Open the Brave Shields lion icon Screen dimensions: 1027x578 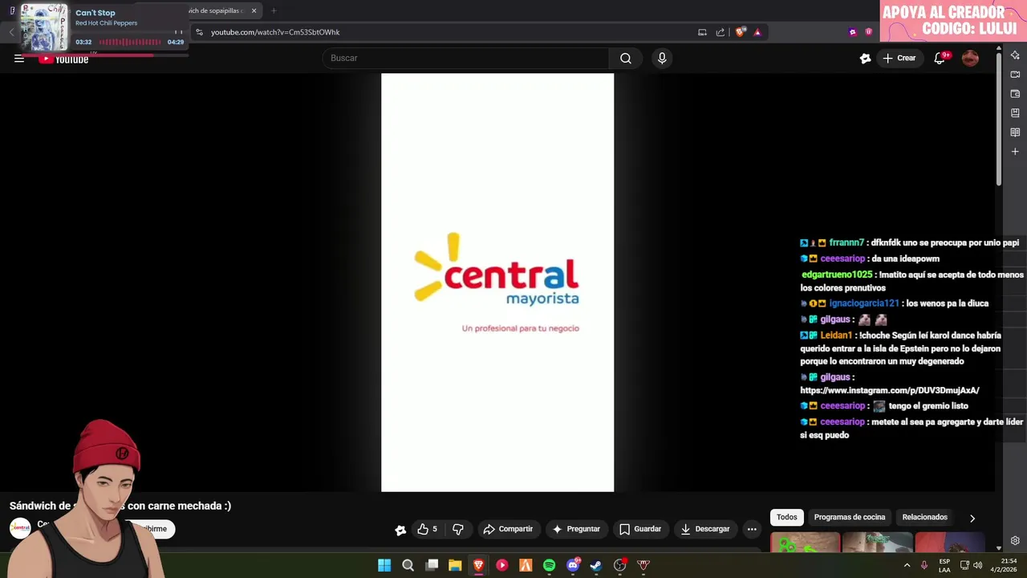click(x=741, y=32)
